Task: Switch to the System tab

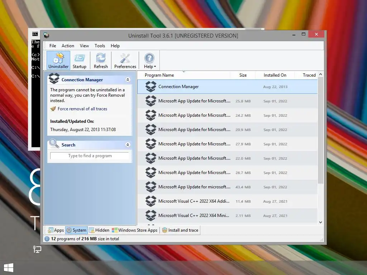Action: pyautogui.click(x=77, y=230)
